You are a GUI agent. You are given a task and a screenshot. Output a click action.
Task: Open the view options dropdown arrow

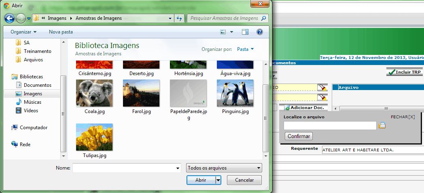[x=231, y=32]
